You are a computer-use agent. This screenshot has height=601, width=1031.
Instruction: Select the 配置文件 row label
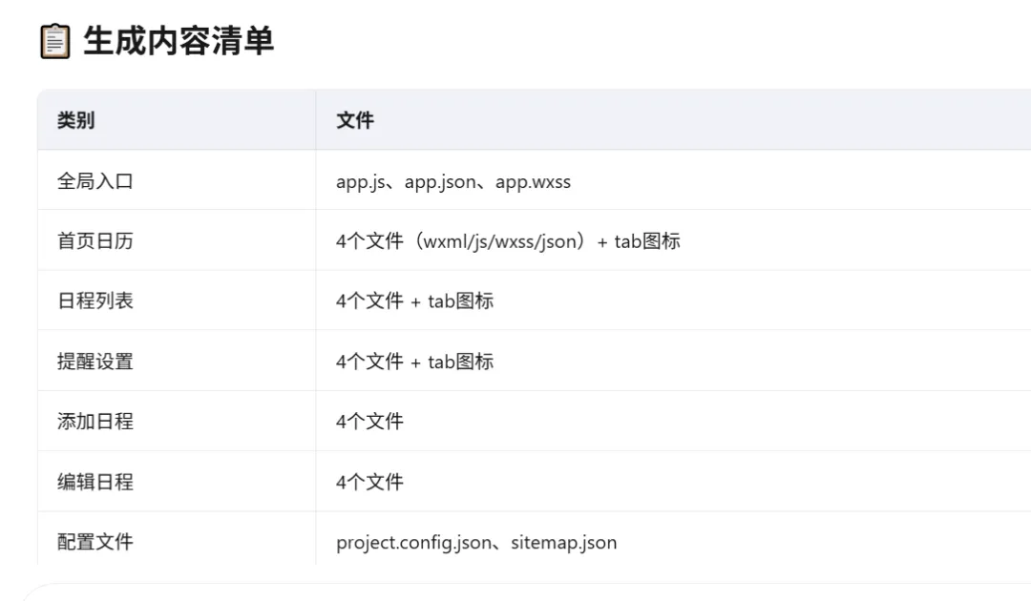[x=95, y=542]
